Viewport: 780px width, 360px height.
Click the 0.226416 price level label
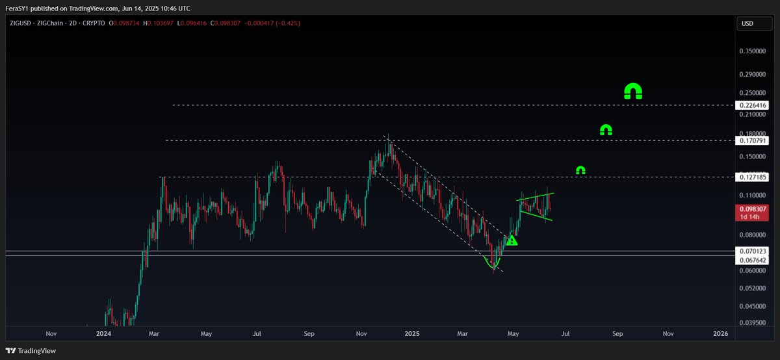pyautogui.click(x=752, y=105)
